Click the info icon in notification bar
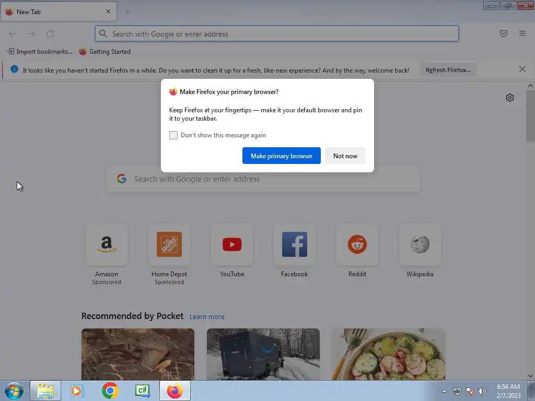 pyautogui.click(x=14, y=69)
